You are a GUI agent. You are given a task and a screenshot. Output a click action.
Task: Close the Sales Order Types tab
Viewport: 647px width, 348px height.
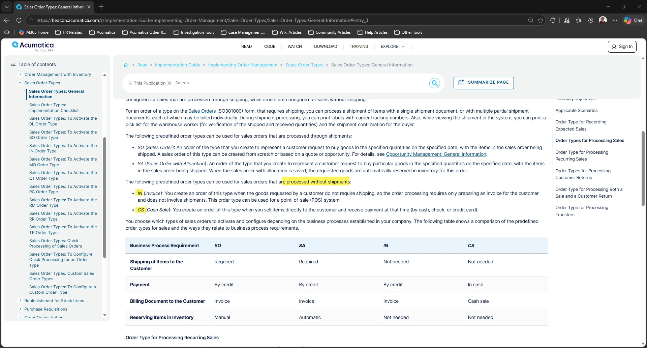[89, 7]
